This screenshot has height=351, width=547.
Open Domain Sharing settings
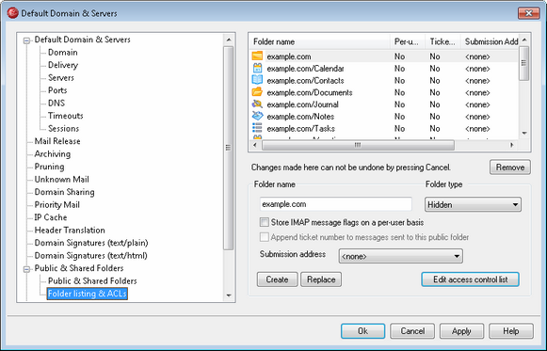[65, 192]
